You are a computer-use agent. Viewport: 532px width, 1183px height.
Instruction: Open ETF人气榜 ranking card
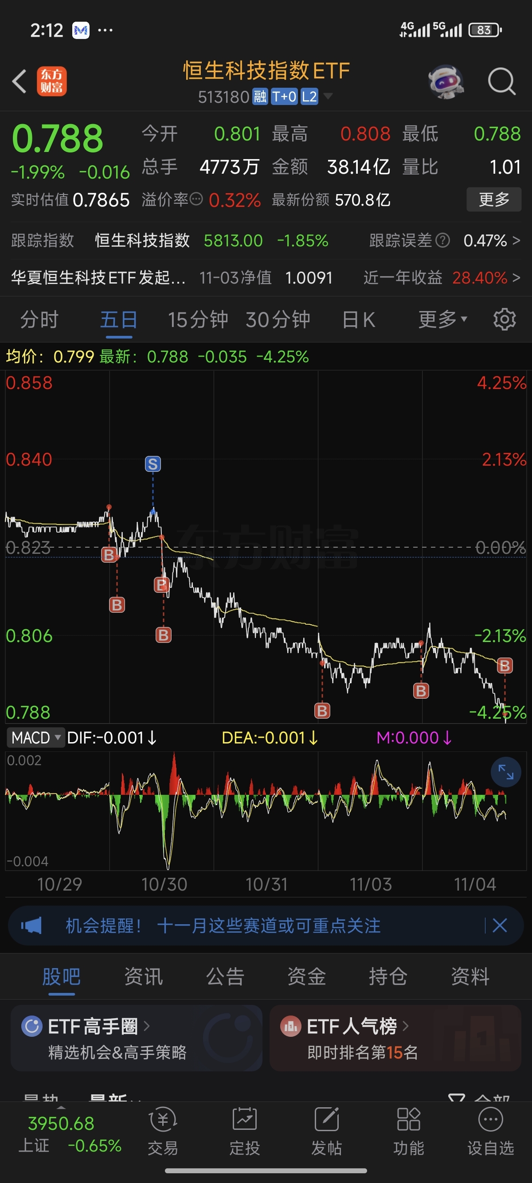click(395, 1038)
